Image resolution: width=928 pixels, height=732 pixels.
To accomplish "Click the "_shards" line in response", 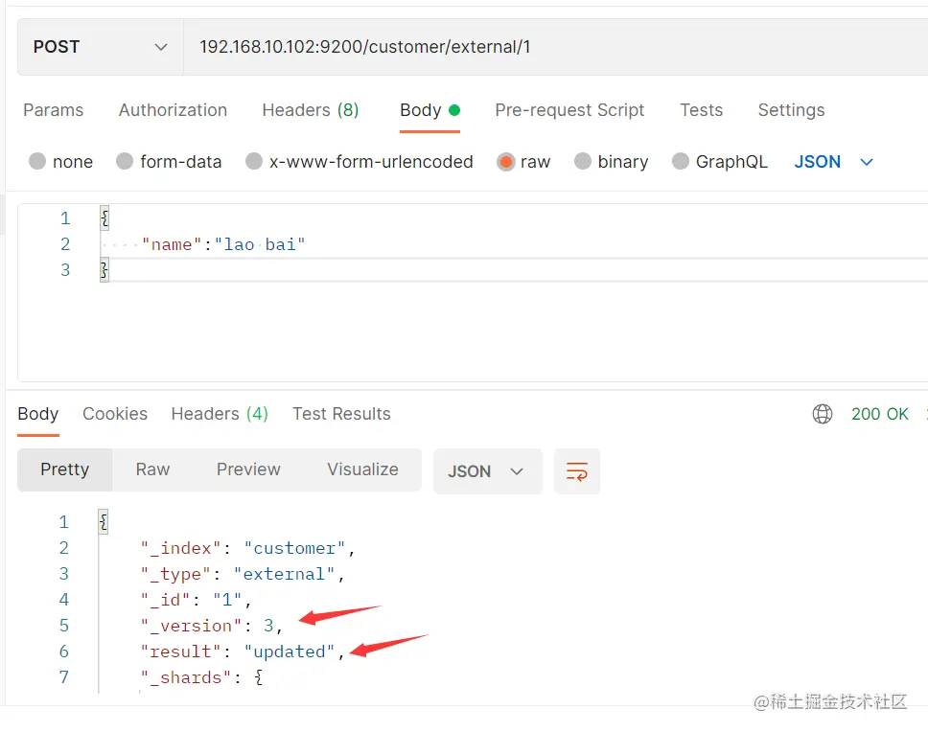I will [x=201, y=677].
